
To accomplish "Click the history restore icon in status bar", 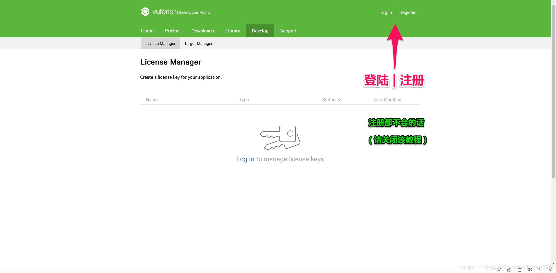I will [x=509, y=270].
